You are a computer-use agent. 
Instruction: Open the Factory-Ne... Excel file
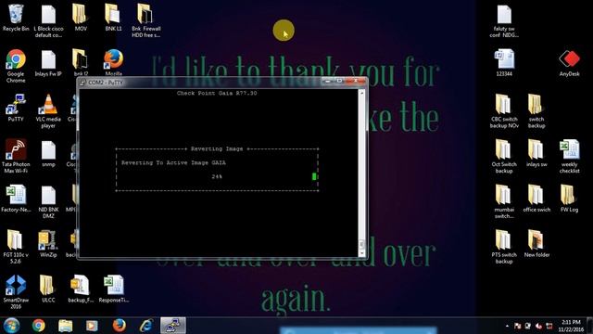16,199
